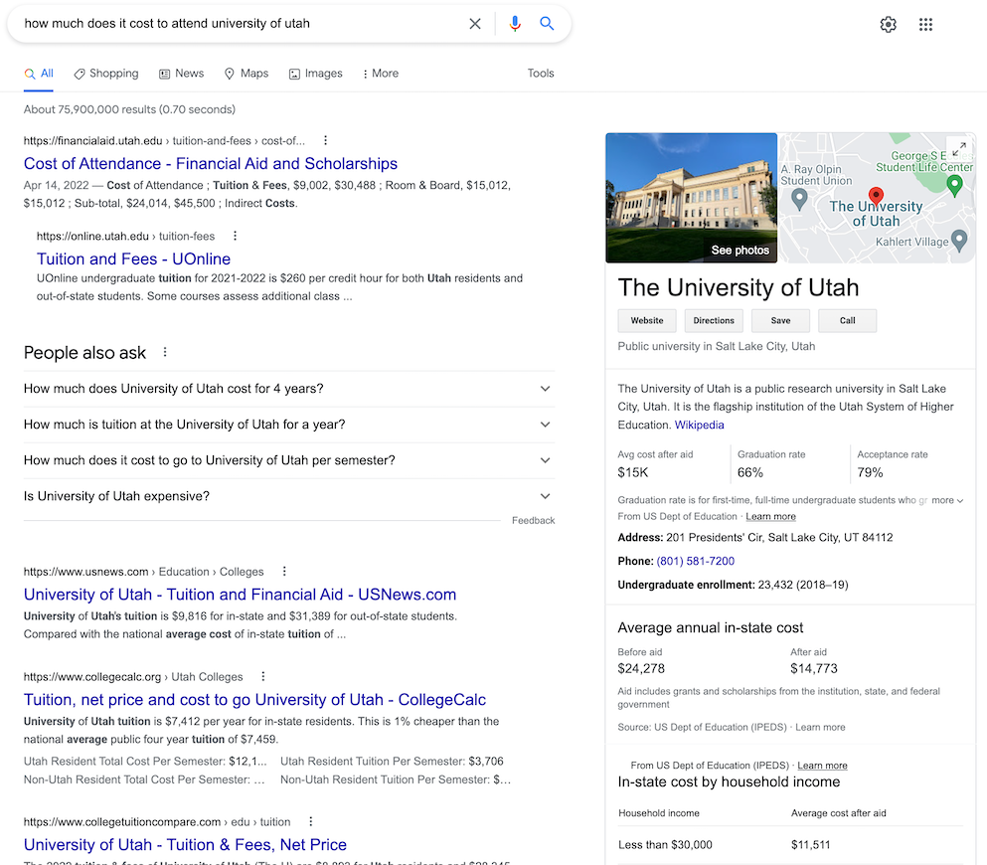Viewport: 987px width, 865px height.
Task: Open the Google apps grid icon
Action: [925, 25]
